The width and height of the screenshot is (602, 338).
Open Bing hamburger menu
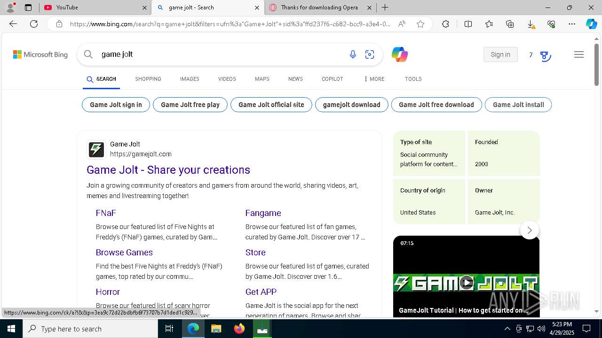pos(579,54)
